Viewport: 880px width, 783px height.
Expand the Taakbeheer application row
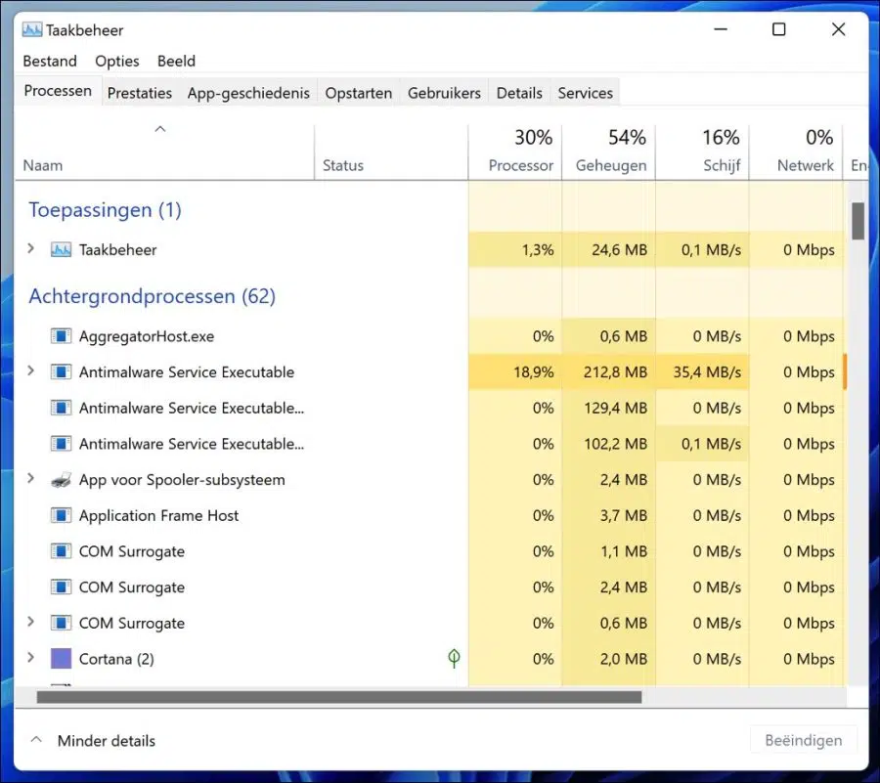click(31, 248)
